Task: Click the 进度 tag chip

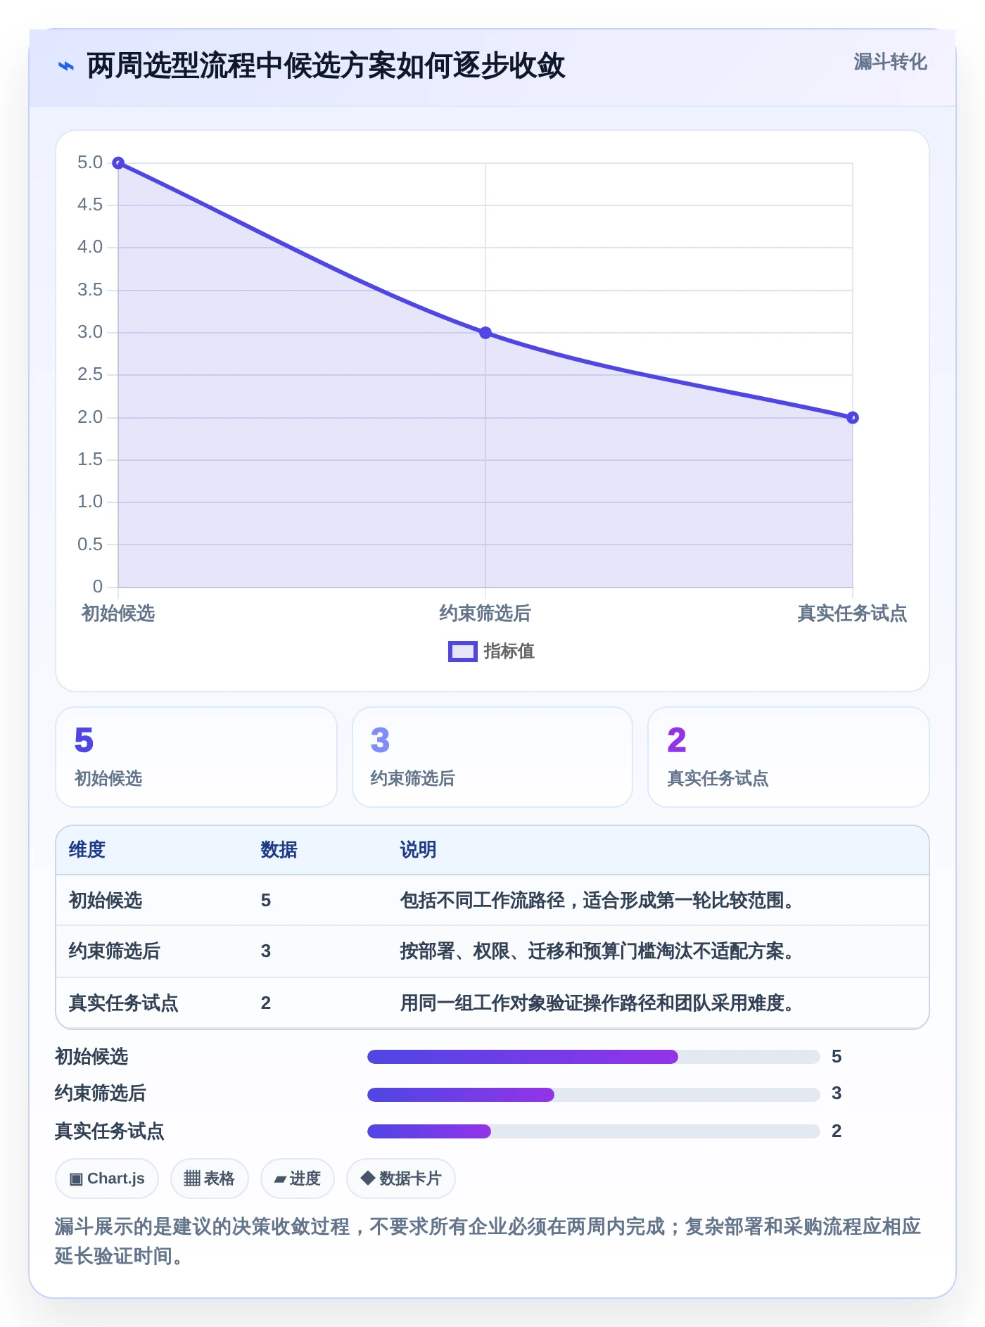Action: (298, 1179)
